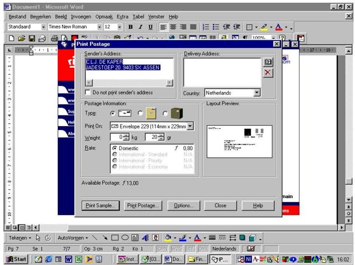Select the Line drawing tool
This screenshot has width=355, height=265.
click(95, 238)
